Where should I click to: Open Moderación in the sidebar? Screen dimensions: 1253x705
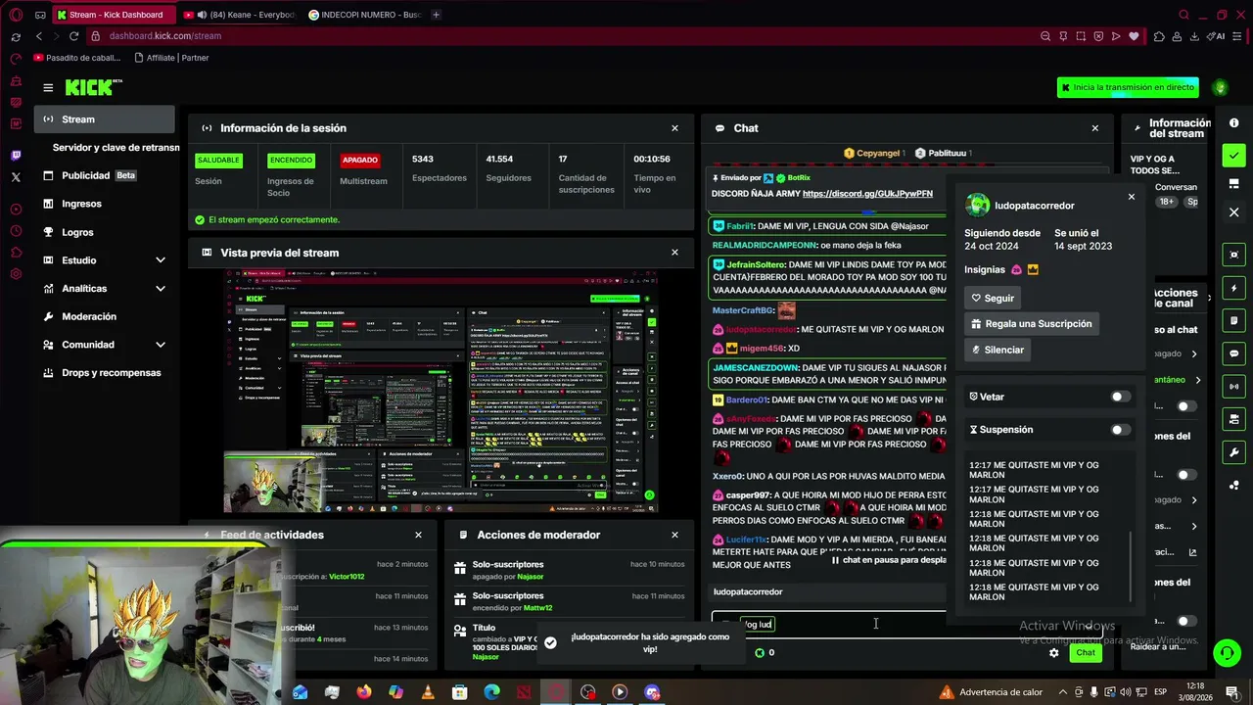[104, 317]
